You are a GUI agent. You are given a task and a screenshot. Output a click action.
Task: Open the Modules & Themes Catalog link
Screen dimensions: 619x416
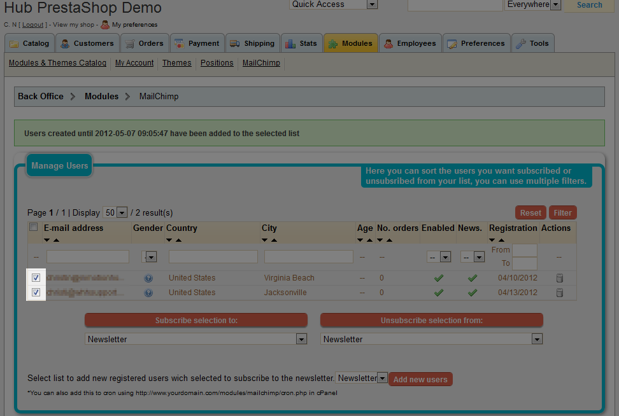click(57, 63)
